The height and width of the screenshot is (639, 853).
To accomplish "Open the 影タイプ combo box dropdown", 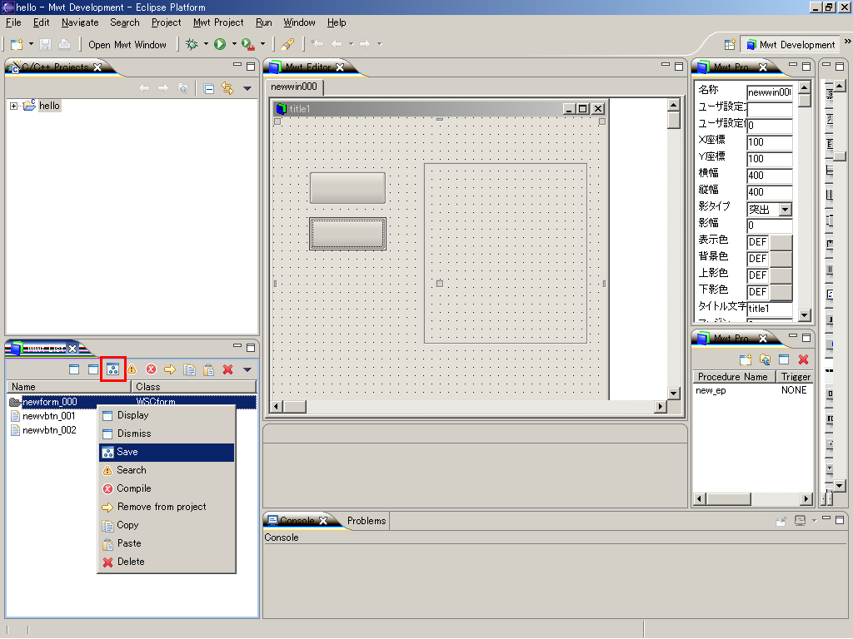I will (785, 209).
